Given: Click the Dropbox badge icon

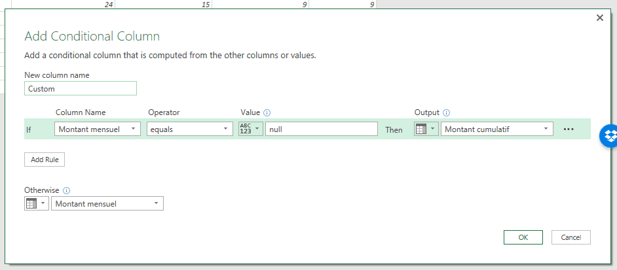Looking at the screenshot, I should point(610,136).
